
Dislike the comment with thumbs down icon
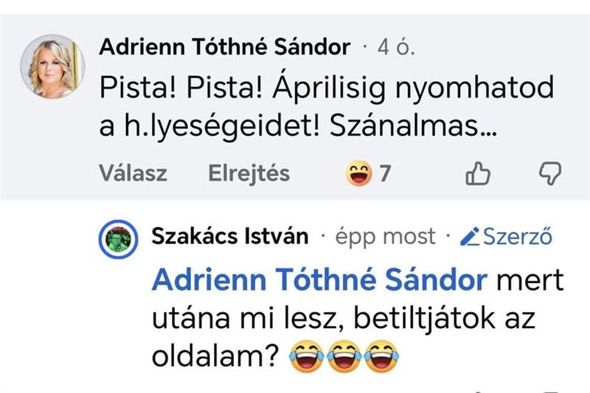(x=549, y=174)
